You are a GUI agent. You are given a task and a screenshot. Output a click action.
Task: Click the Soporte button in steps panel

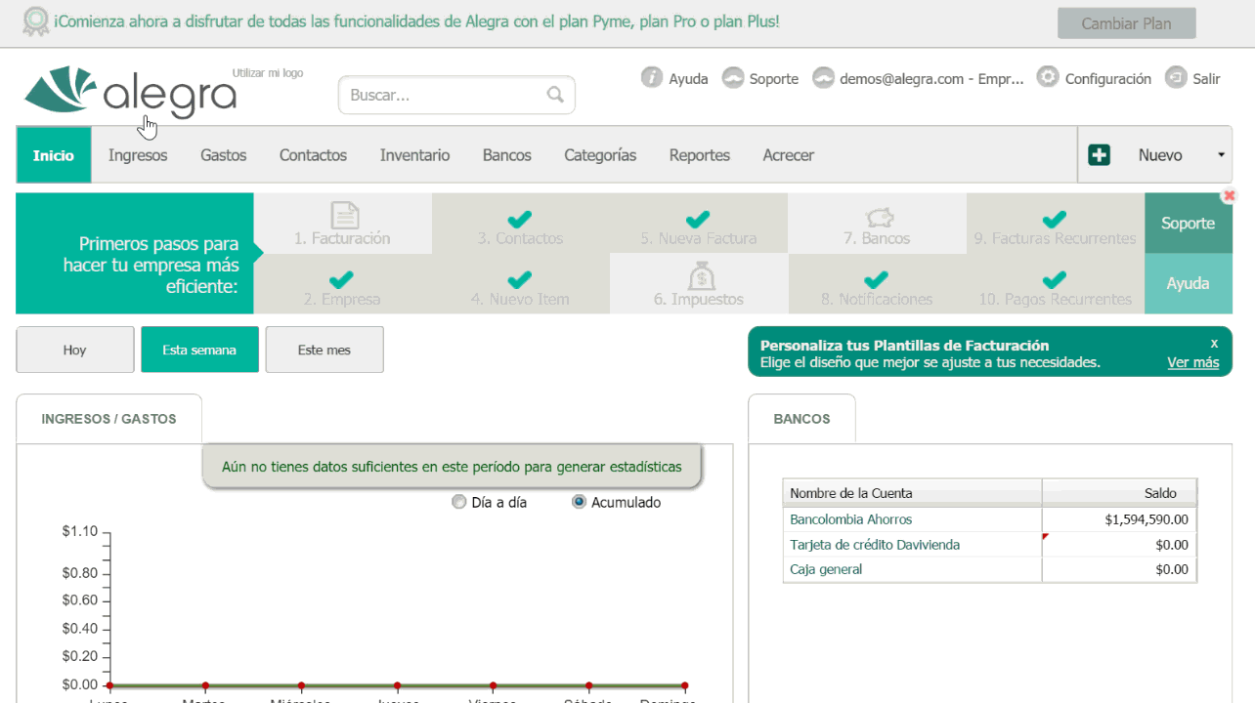point(1188,224)
